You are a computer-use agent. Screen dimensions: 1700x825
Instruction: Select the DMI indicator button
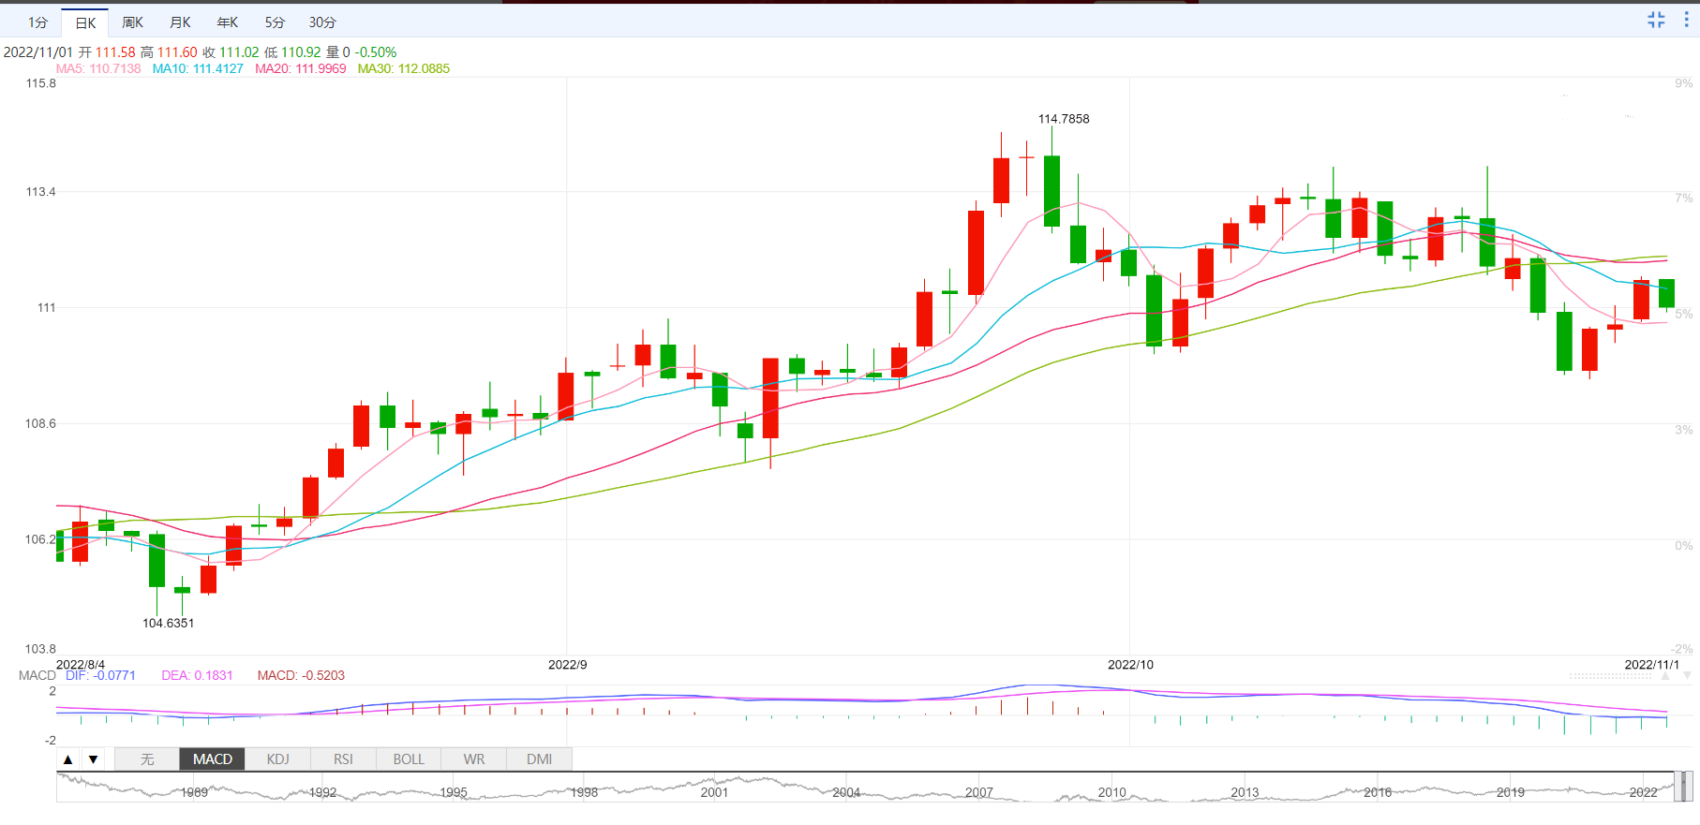click(x=539, y=759)
